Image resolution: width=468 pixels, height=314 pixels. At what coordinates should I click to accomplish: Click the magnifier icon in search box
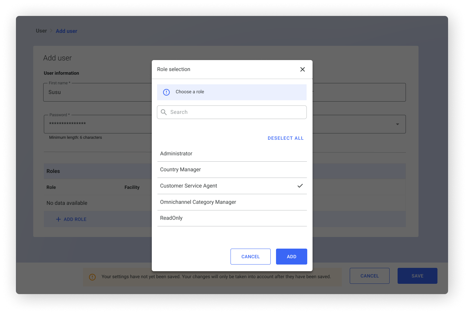click(164, 112)
